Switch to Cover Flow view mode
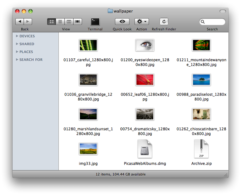Image resolution: width=241 pixels, height=195 pixels. (x=77, y=22)
